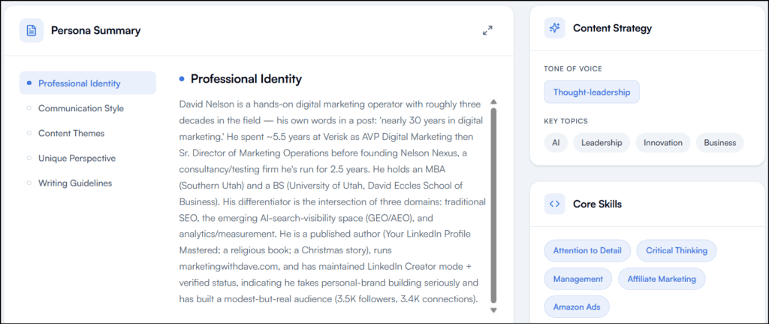Click the Content Strategy sparkle icon
Image resolution: width=769 pixels, height=324 pixels.
[555, 28]
